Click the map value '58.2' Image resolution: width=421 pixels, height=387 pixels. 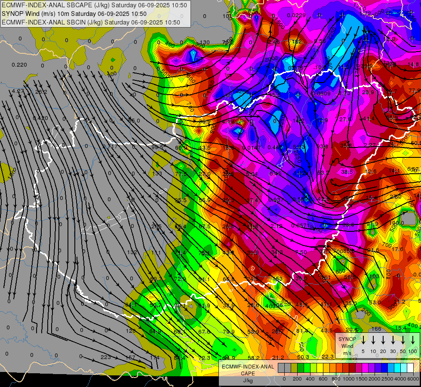pyautogui.click(x=254, y=358)
